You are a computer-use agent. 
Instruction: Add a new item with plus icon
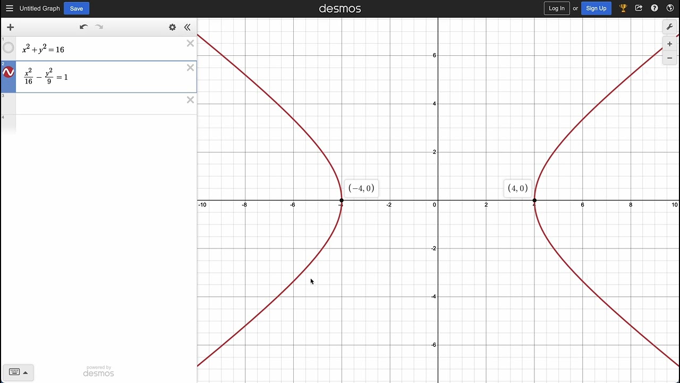pyautogui.click(x=10, y=27)
